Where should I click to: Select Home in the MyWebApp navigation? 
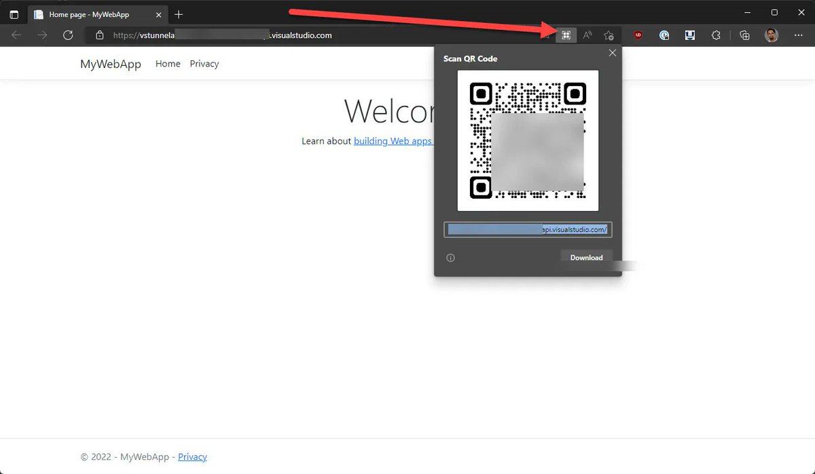pyautogui.click(x=167, y=63)
